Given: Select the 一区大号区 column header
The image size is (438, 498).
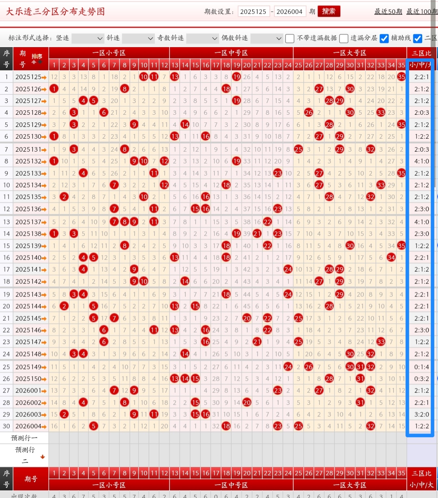Looking at the screenshot, I should 350,53.
